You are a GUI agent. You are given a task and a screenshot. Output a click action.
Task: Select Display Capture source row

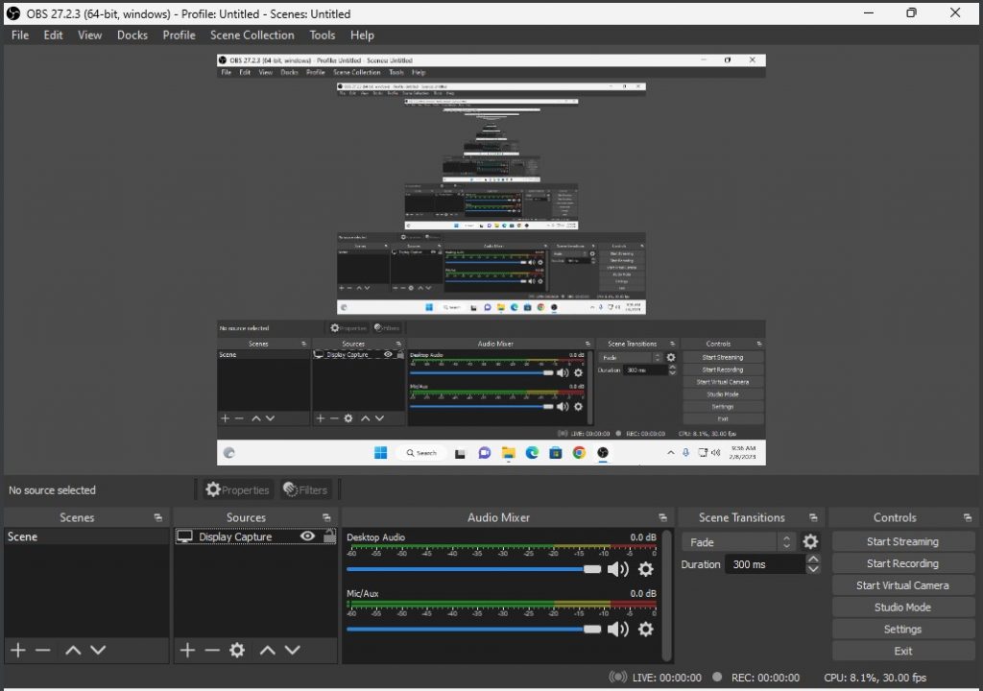click(x=255, y=536)
